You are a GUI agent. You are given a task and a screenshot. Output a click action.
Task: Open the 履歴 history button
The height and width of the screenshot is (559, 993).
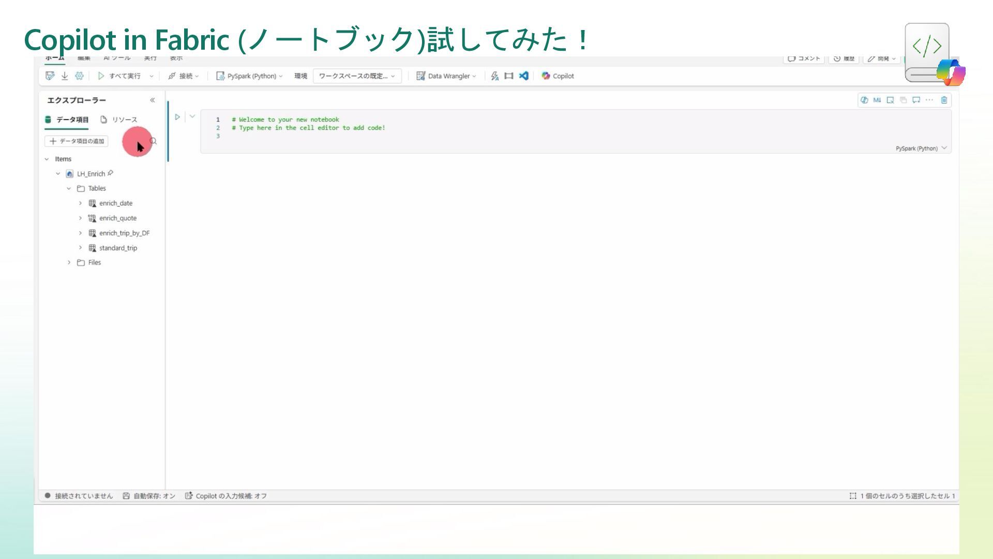[844, 58]
